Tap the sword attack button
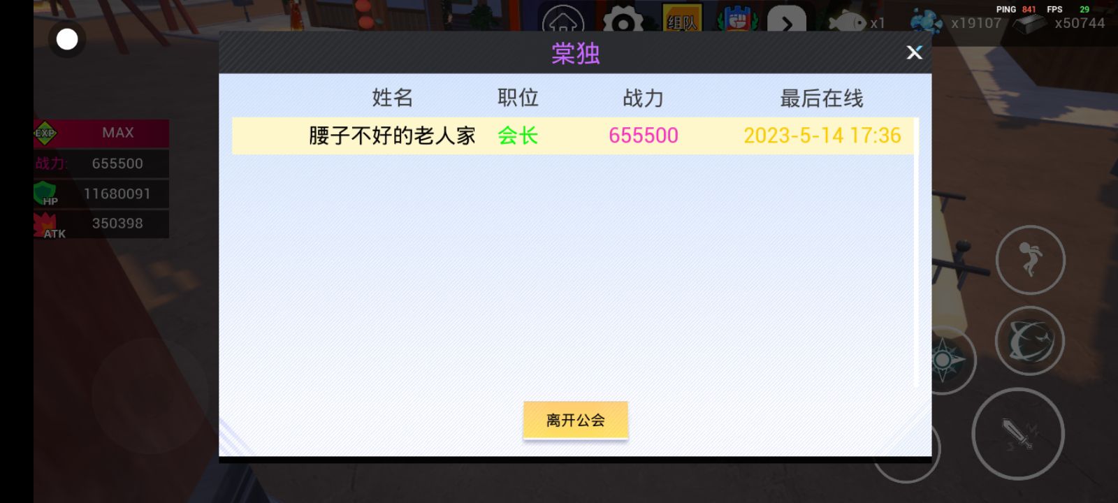Image resolution: width=1118 pixels, height=503 pixels. click(1018, 434)
